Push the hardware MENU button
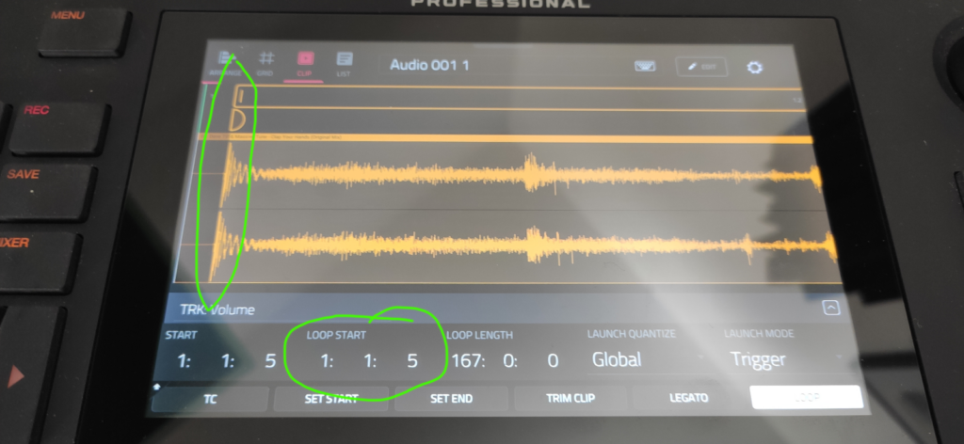 point(83,31)
